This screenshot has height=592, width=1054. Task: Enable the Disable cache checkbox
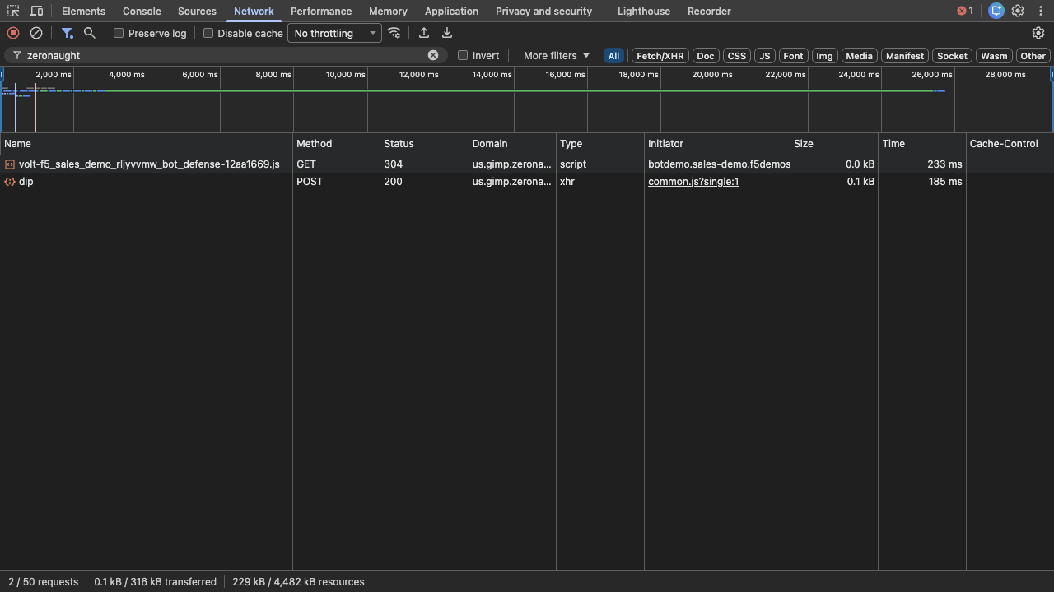click(208, 33)
